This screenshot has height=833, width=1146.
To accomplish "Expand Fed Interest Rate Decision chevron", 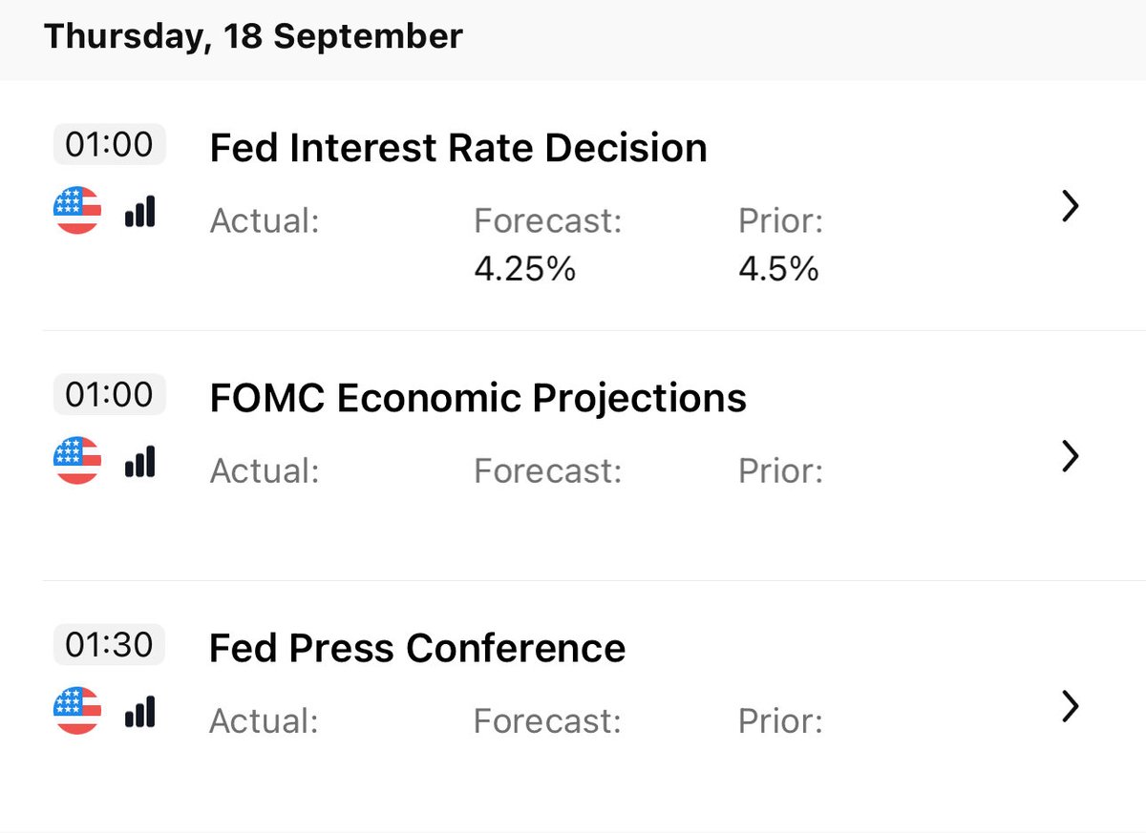I will [x=1071, y=206].
